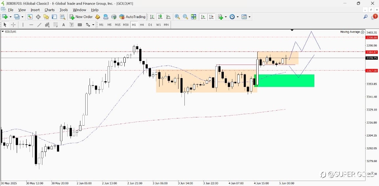Switch timeframe to M1
The width and height of the screenshot is (379, 186).
coord(101,25)
